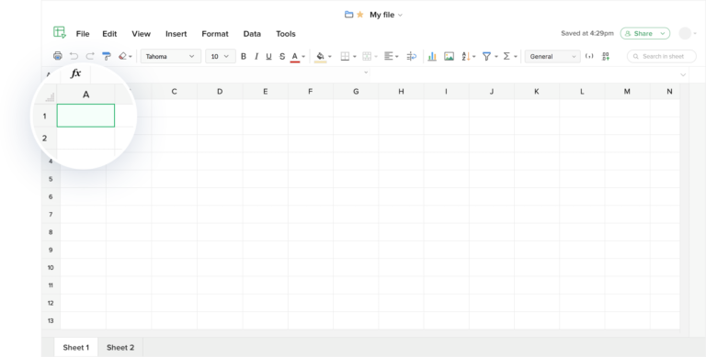Open the My file title dropdown chevron

400,16
